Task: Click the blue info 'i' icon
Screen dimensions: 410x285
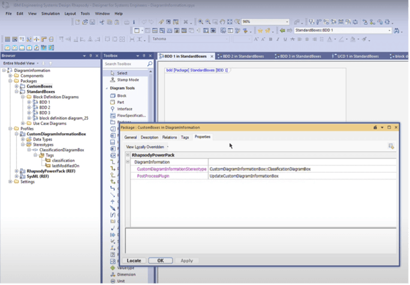Action: [x=134, y=22]
